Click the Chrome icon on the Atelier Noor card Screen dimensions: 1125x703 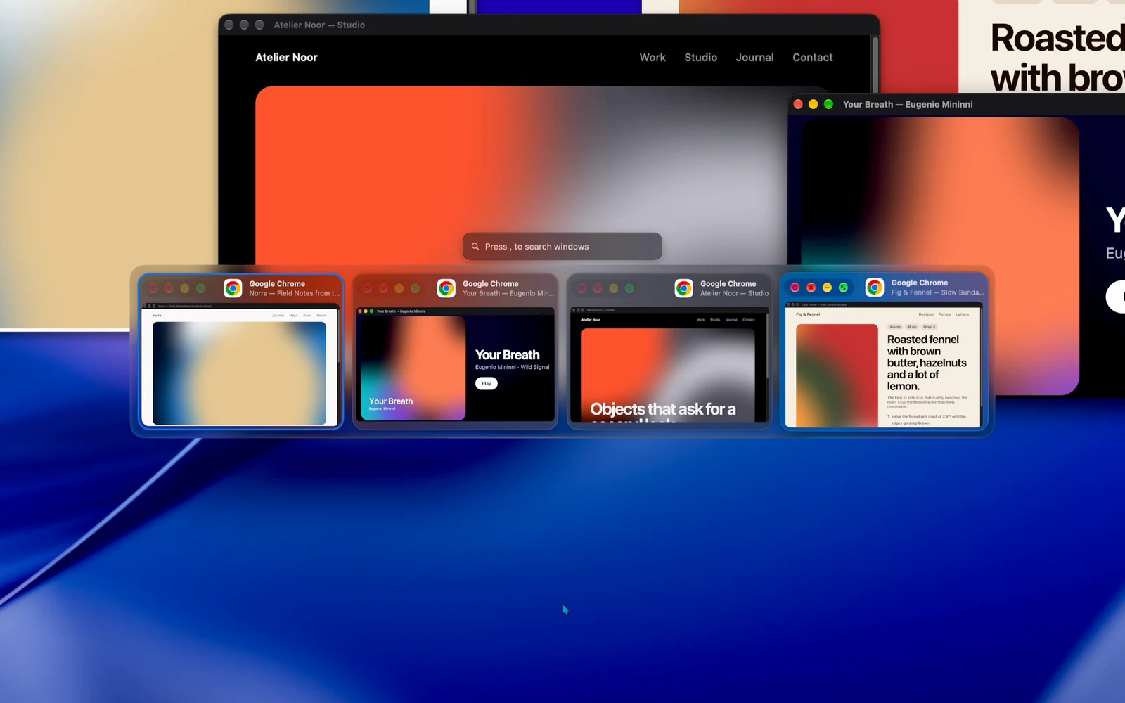(684, 288)
